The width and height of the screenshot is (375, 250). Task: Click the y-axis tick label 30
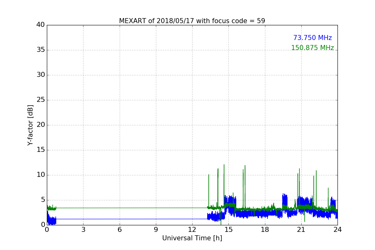point(41,75)
